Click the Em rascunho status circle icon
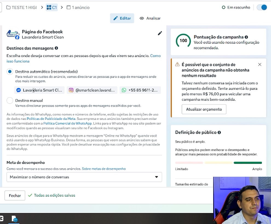The height and width of the screenshot is (224, 271). [x=223, y=7]
